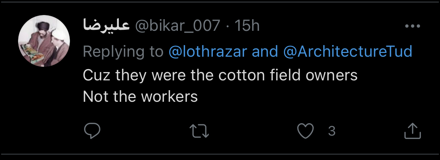Image resolution: width=440 pixels, height=160 pixels.
Task: Click the "Cuz they were the cotton field owners" line
Action: click(x=220, y=75)
